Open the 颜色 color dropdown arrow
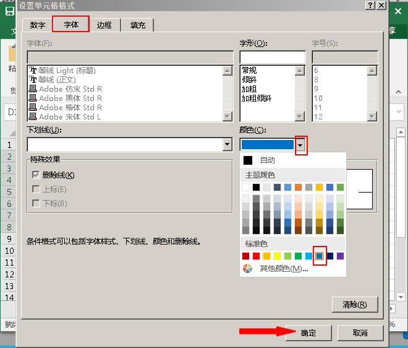The image size is (408, 348). click(x=300, y=145)
